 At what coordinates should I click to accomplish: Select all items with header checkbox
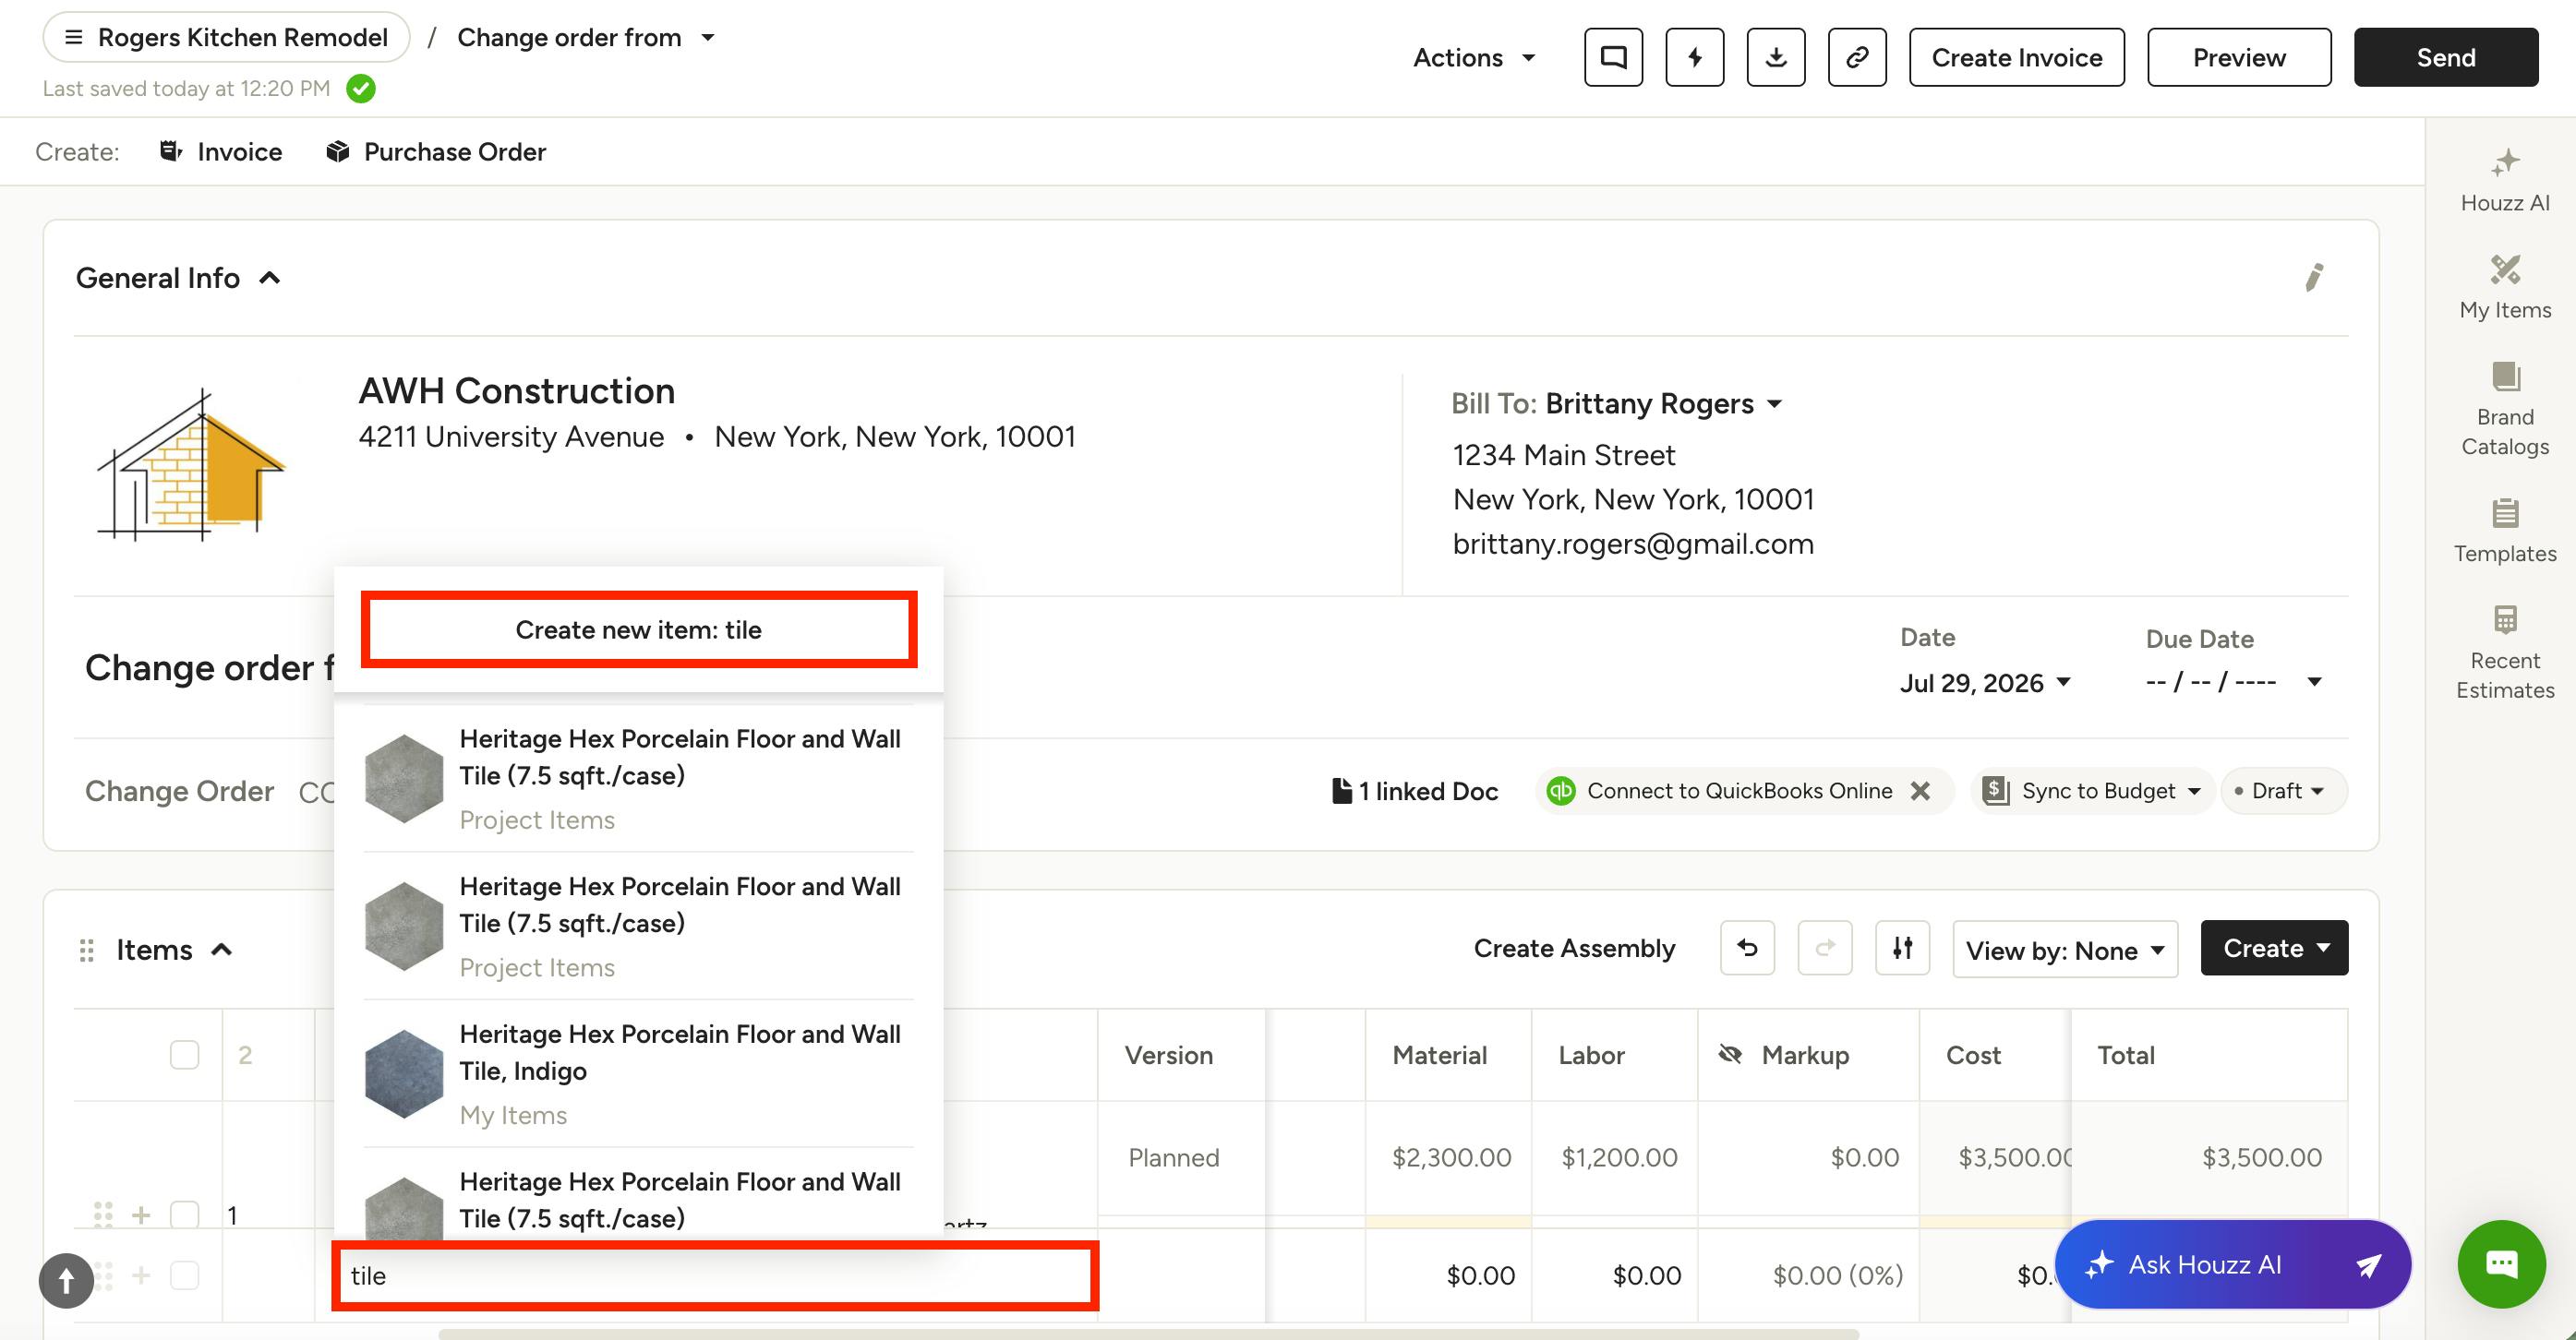point(184,1054)
